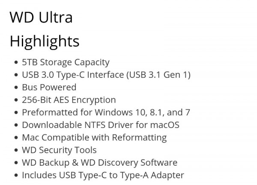257x185 pixels.
Task: Click the word Encryption in the list
Action: pos(93,100)
